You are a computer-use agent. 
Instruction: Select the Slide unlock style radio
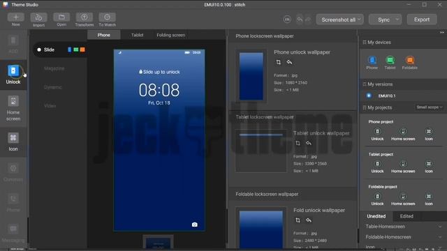(x=39, y=50)
